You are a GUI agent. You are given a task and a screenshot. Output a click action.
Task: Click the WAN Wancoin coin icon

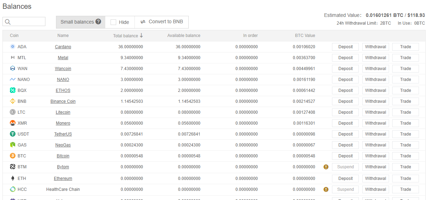[13, 69]
